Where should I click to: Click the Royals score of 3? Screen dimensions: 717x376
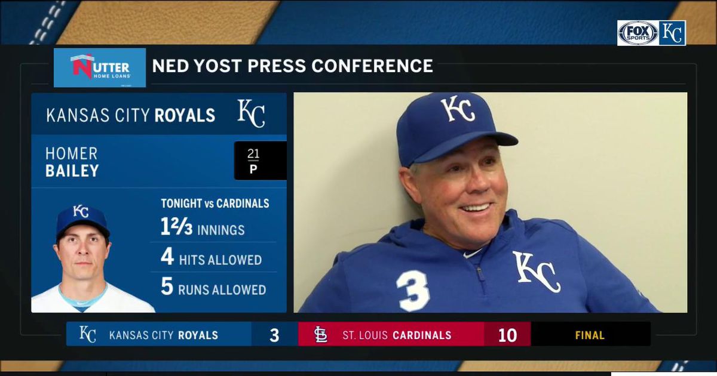[274, 335]
